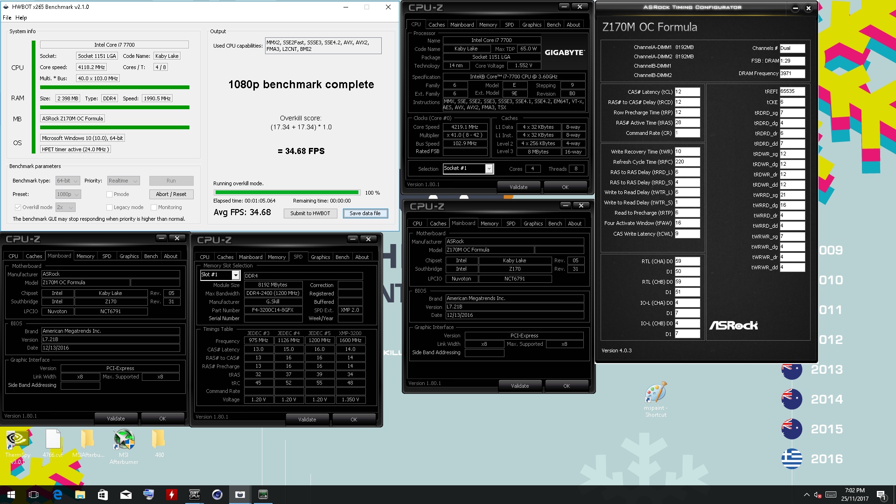Open Task View in taskbar
896x504 pixels.
point(34,495)
